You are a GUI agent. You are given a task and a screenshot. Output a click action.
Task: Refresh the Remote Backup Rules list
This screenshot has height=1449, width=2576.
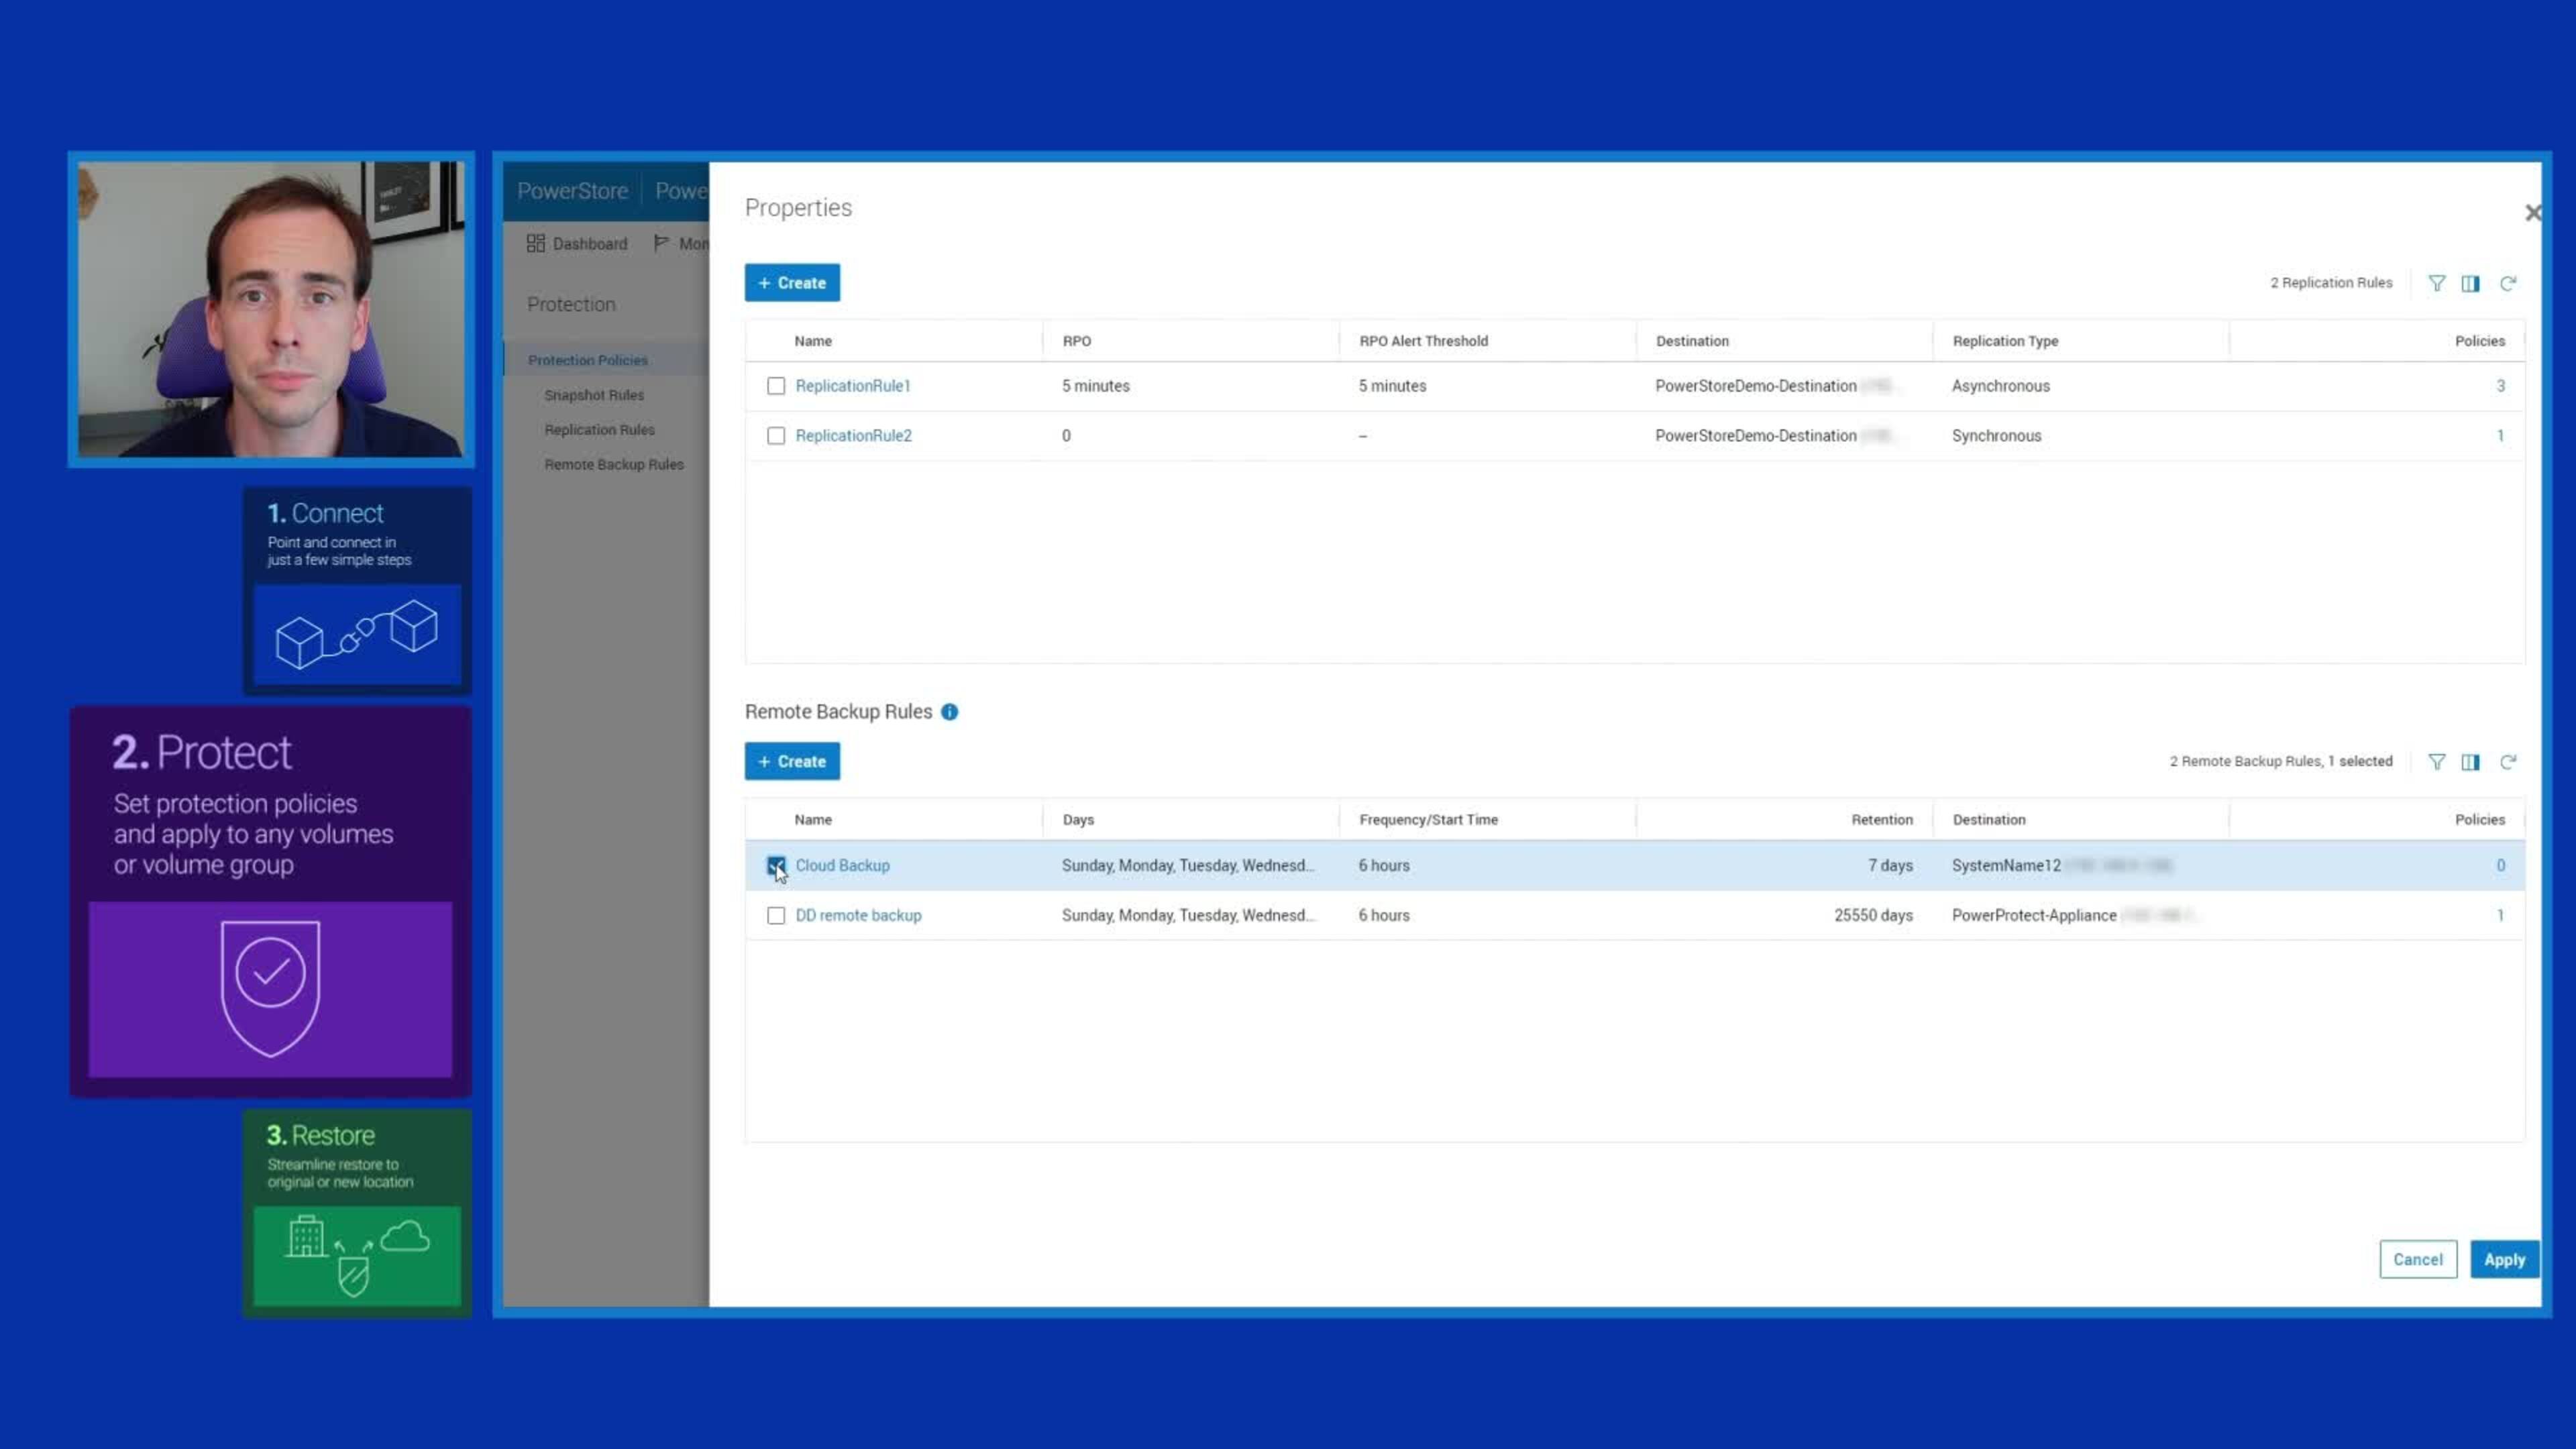coord(2508,761)
